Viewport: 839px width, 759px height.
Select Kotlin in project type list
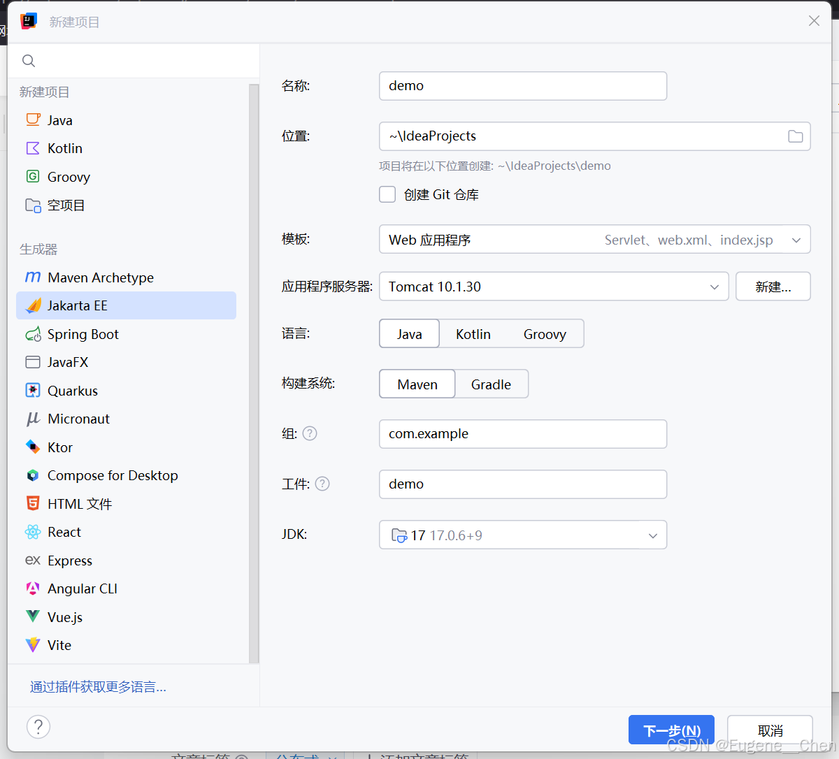click(126, 148)
